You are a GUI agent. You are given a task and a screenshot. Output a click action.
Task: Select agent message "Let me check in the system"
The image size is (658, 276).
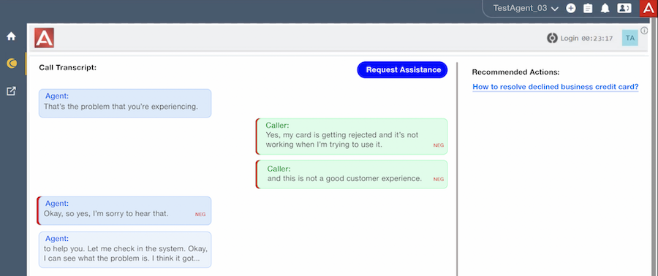pyautogui.click(x=125, y=250)
